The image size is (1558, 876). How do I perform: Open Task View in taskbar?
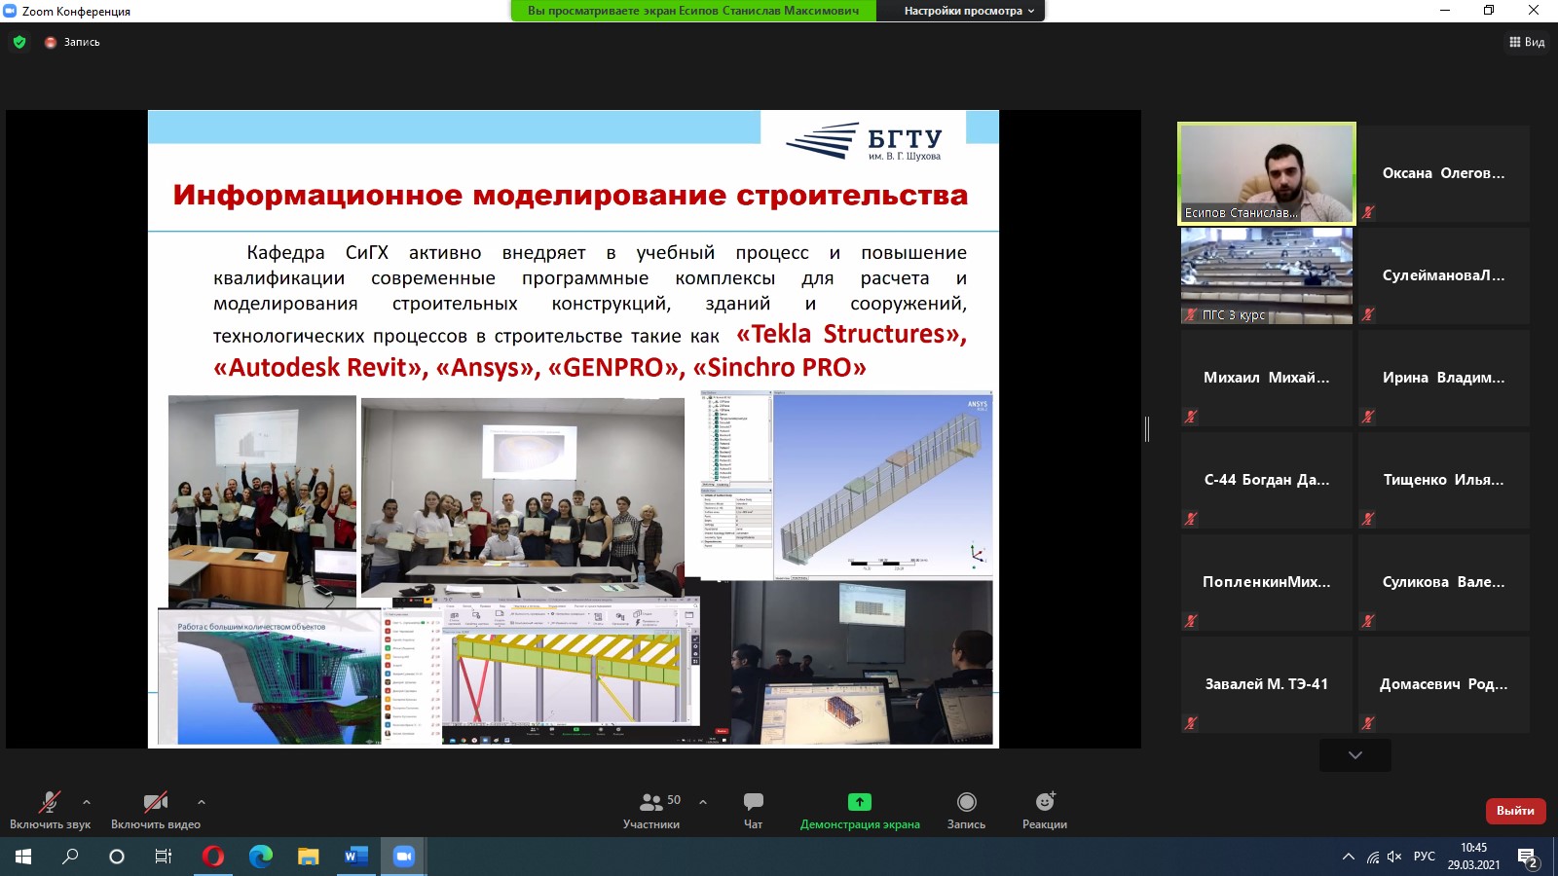pyautogui.click(x=164, y=857)
